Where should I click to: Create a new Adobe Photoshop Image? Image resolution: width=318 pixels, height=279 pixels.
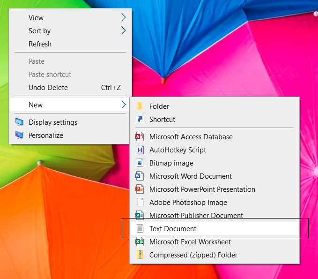click(214, 202)
